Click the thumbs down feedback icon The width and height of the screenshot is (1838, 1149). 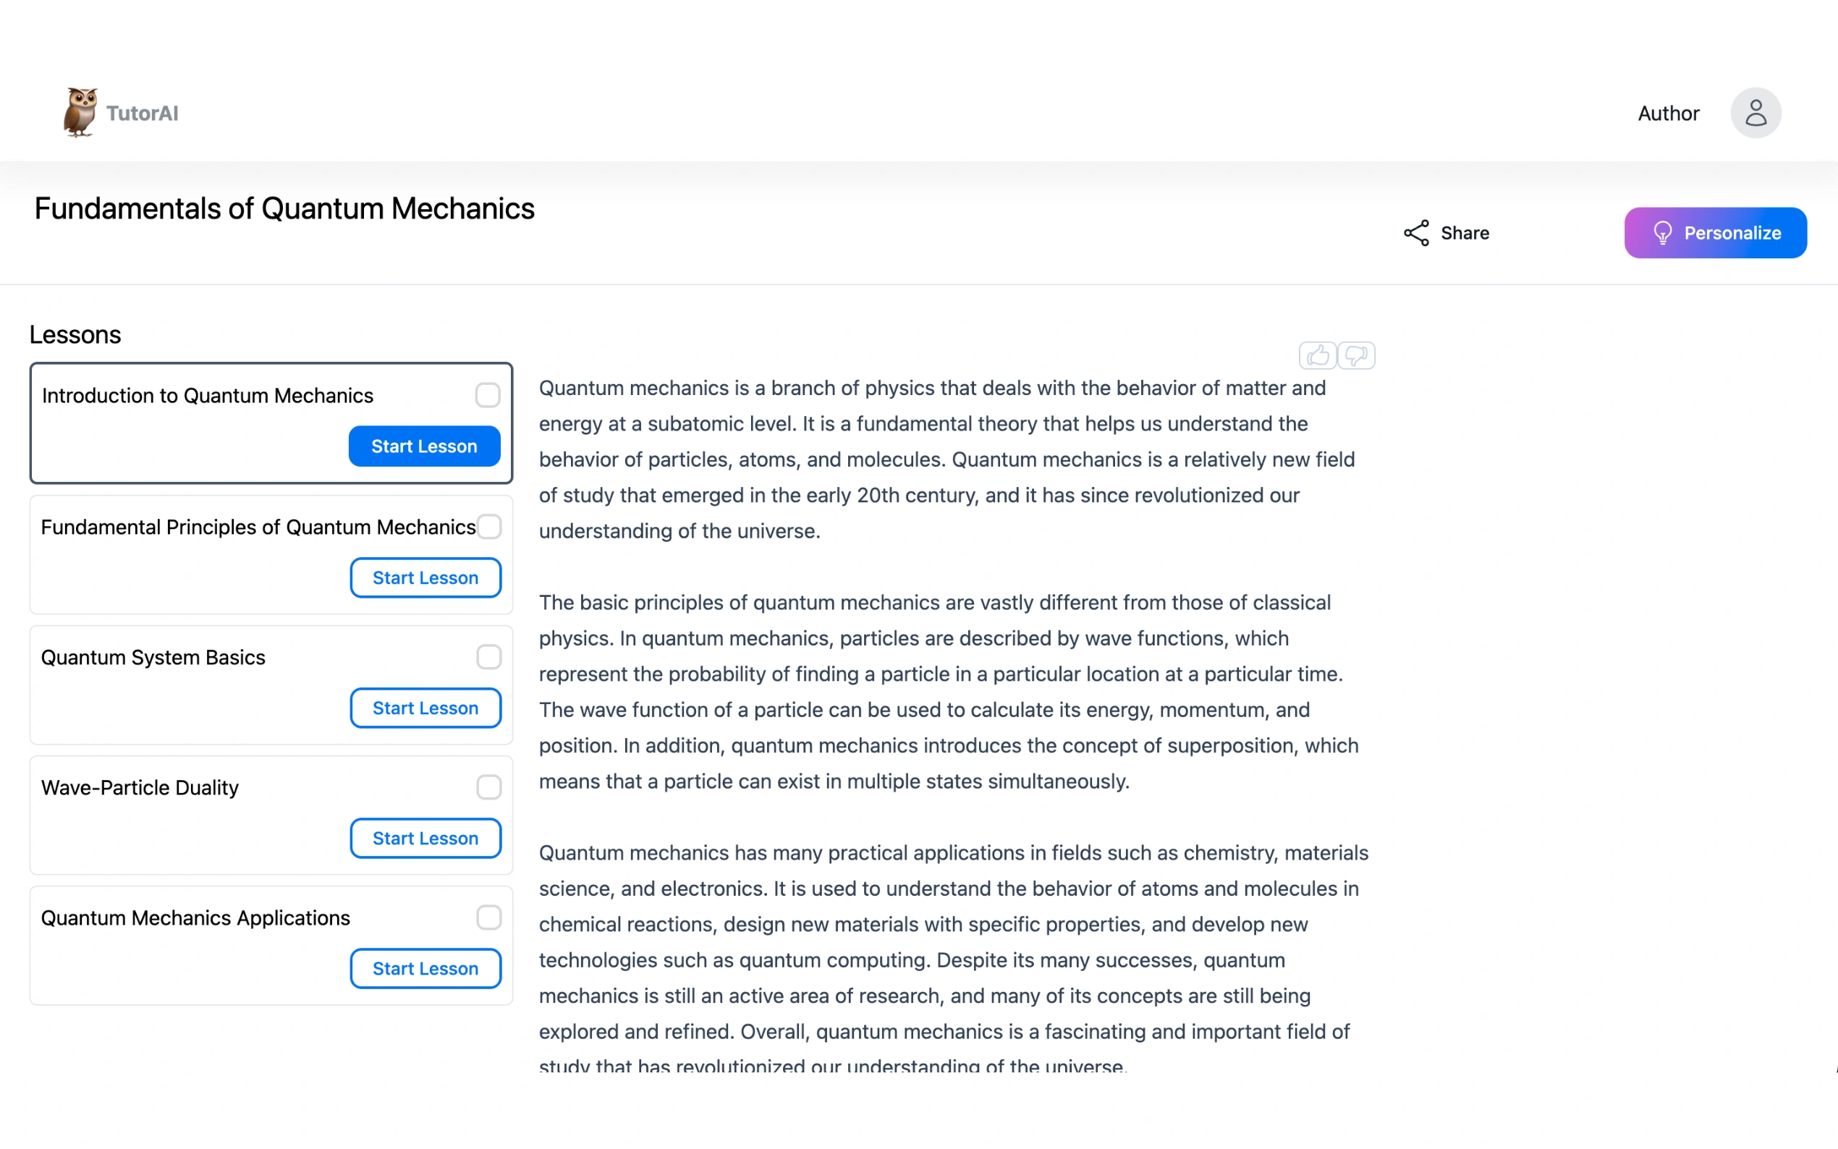pos(1356,355)
